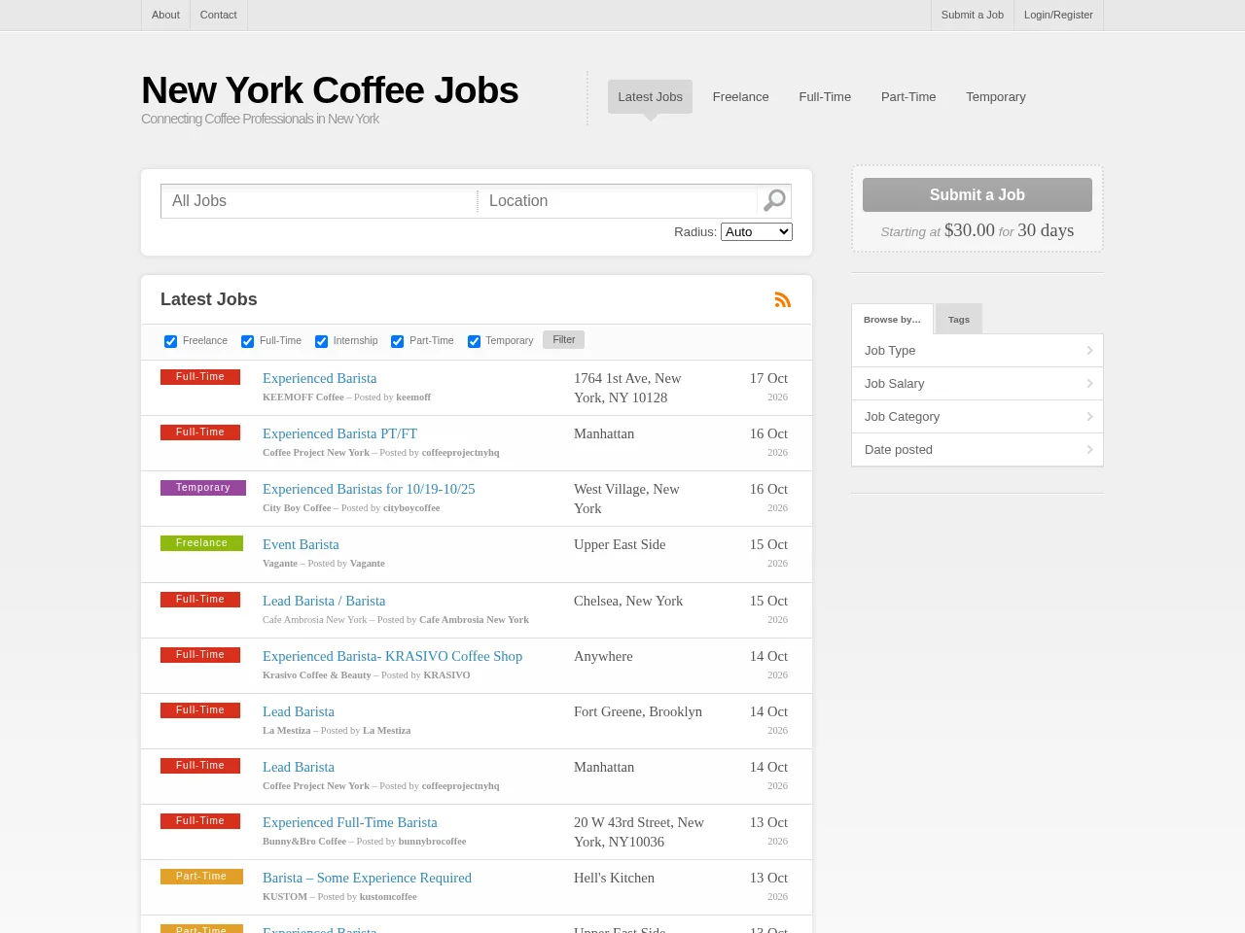Expand the Job Type browse section

(978, 351)
